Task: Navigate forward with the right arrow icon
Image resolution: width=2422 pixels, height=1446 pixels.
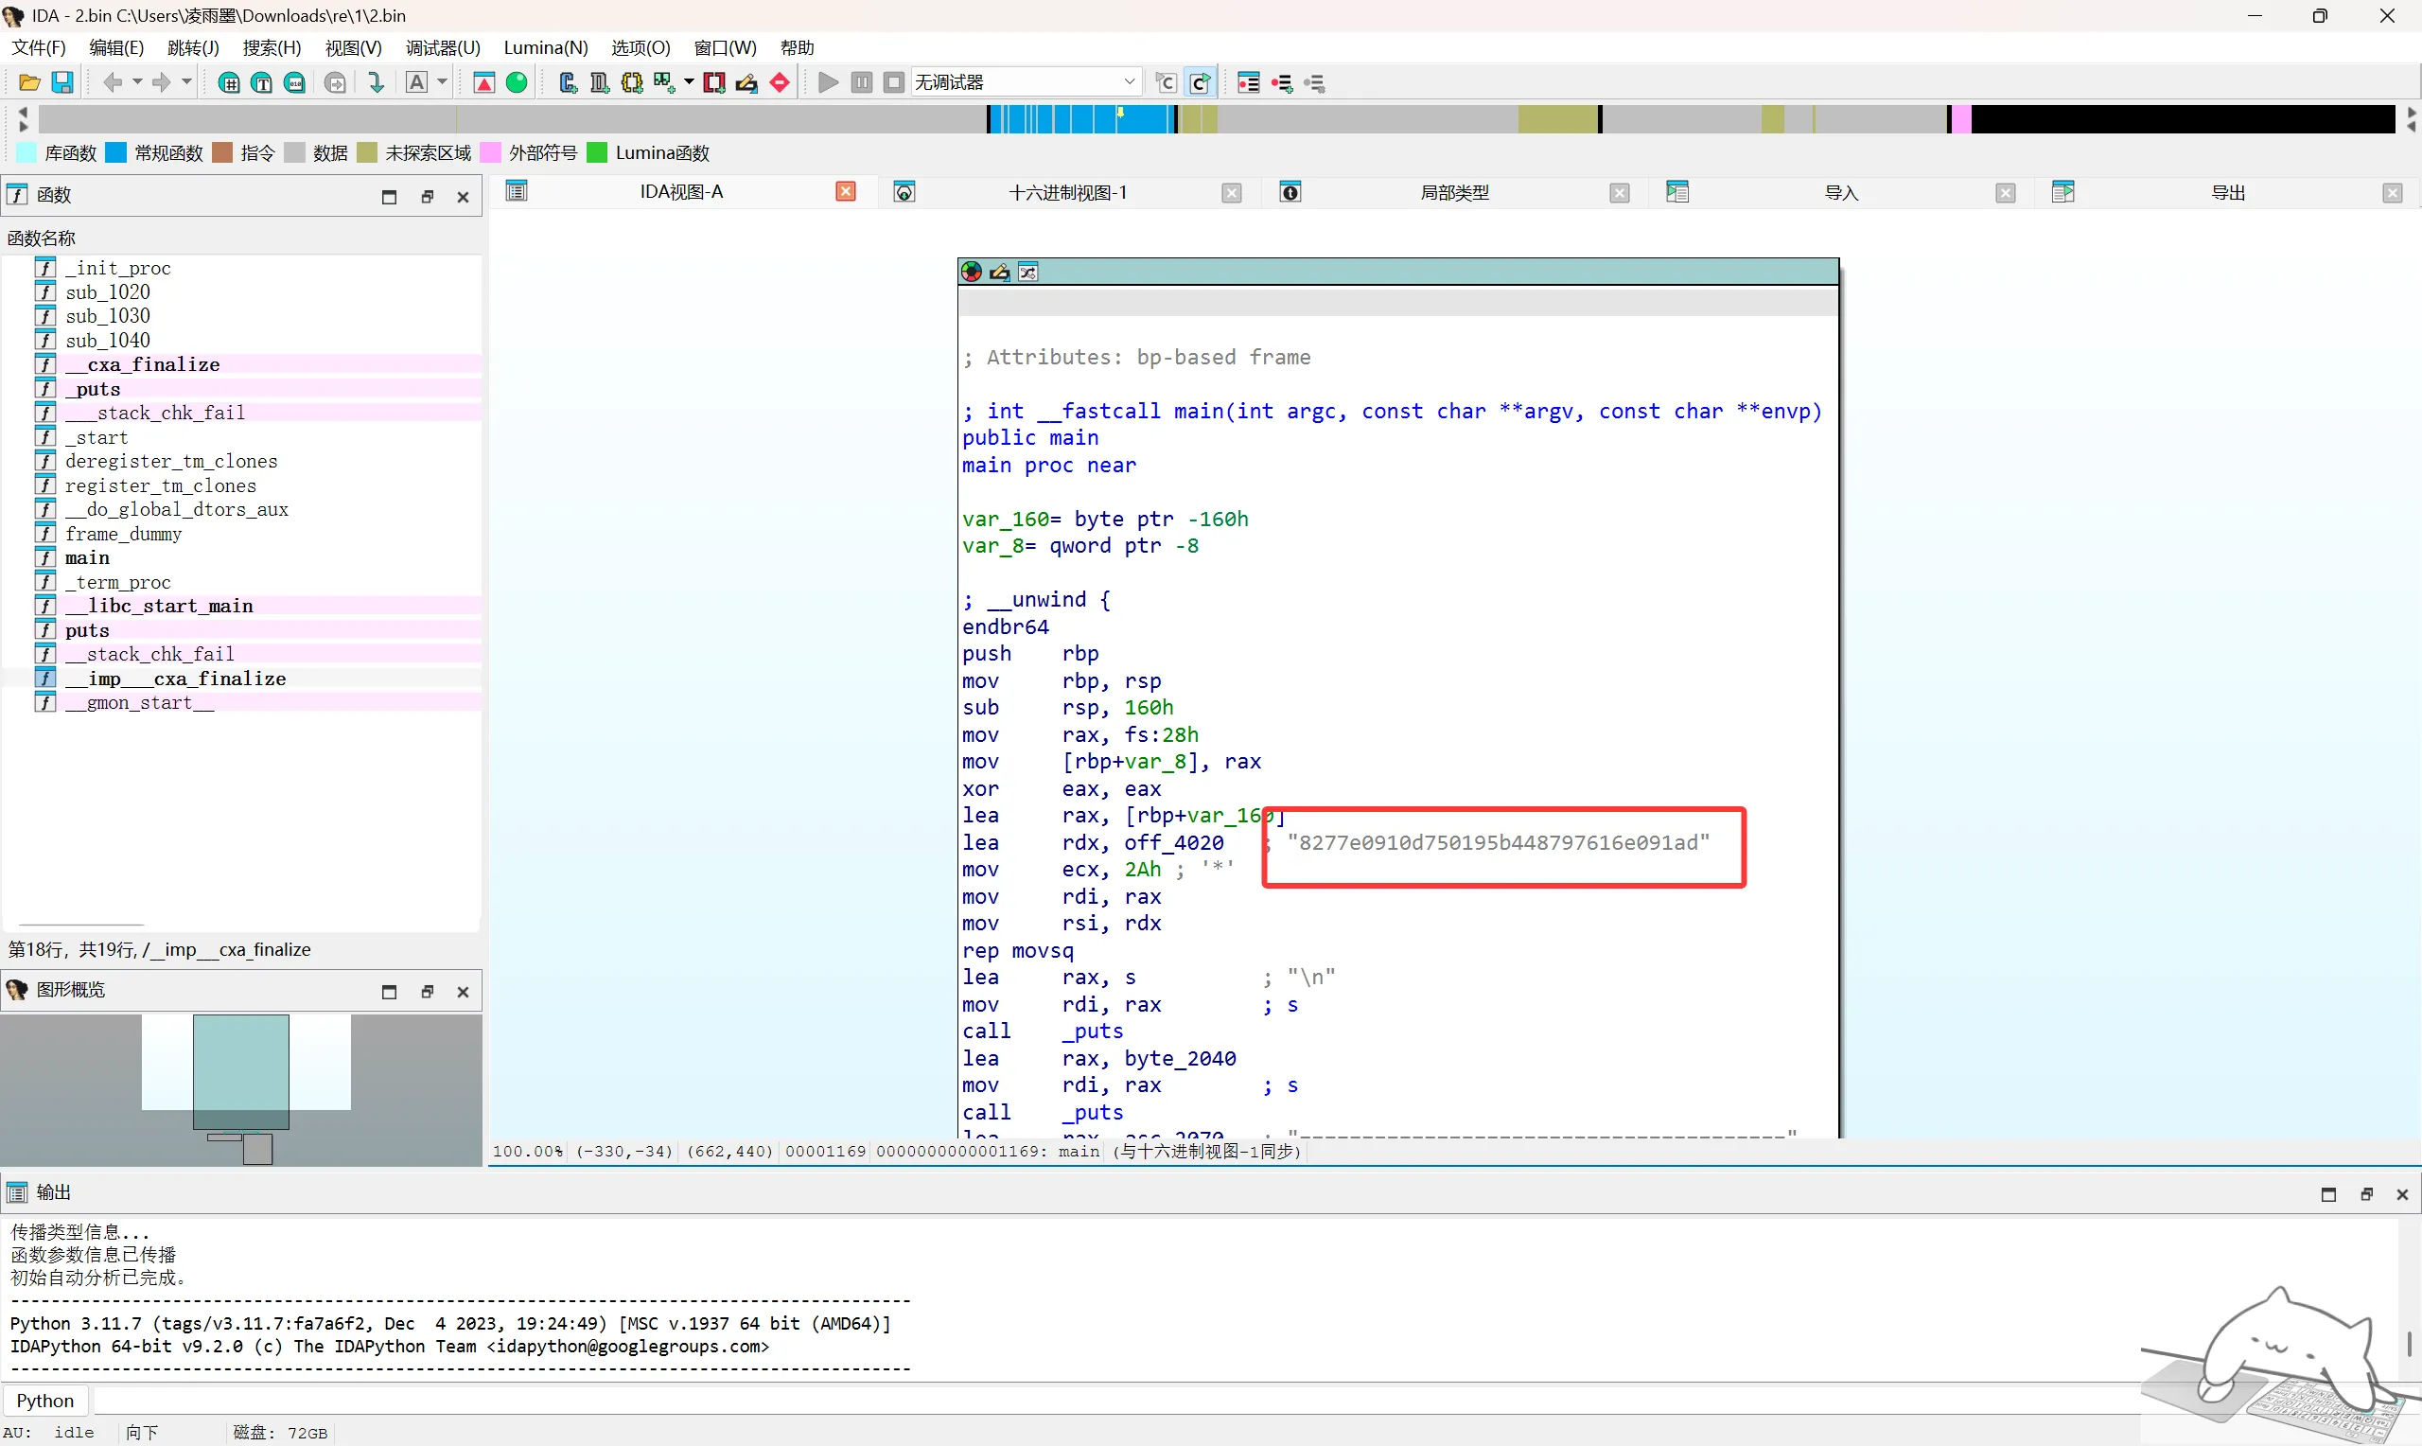Action: 162,83
